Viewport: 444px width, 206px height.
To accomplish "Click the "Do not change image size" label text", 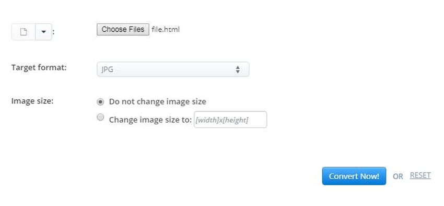I will click(157, 101).
